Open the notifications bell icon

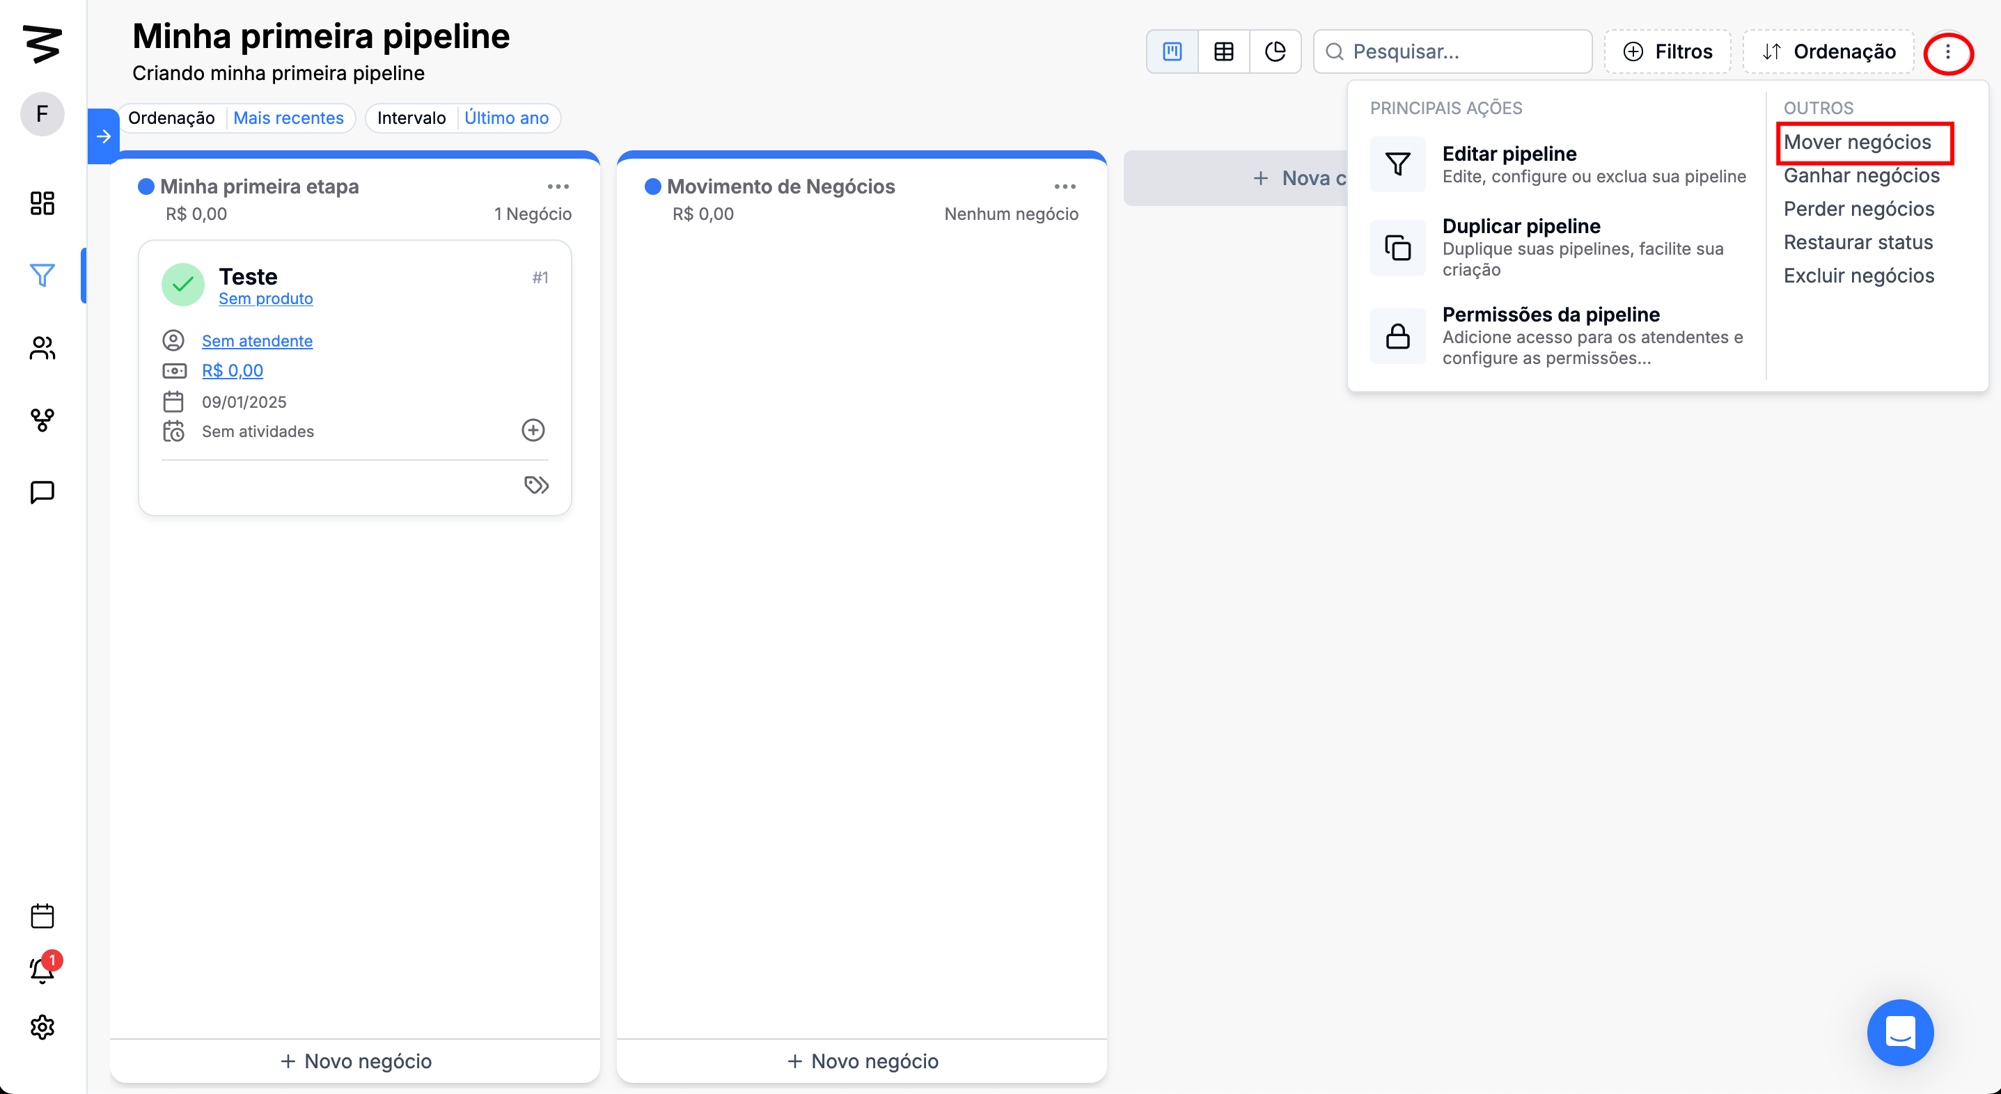pyautogui.click(x=42, y=971)
